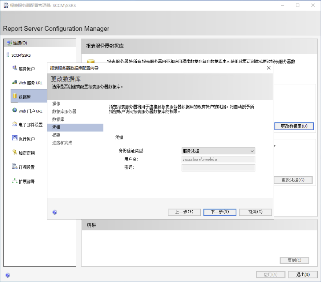Click the 复制(C) button in results
This screenshot has height=282, width=321.
294,260
